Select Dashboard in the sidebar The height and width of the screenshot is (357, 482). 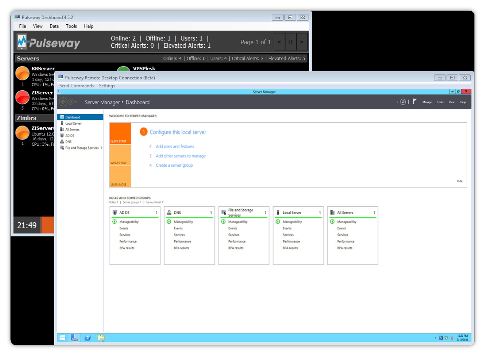[x=80, y=117]
